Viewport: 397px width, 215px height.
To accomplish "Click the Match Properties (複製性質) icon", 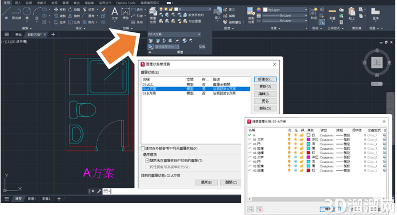I will point(251,14).
